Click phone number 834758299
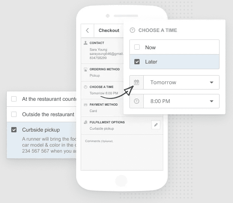Image resolution: width=233 pixels, height=203 pixels. pyautogui.click(x=98, y=58)
